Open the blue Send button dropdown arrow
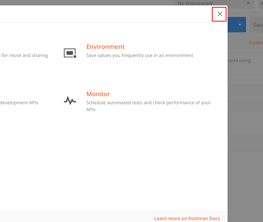The height and width of the screenshot is (222, 263). (240, 25)
